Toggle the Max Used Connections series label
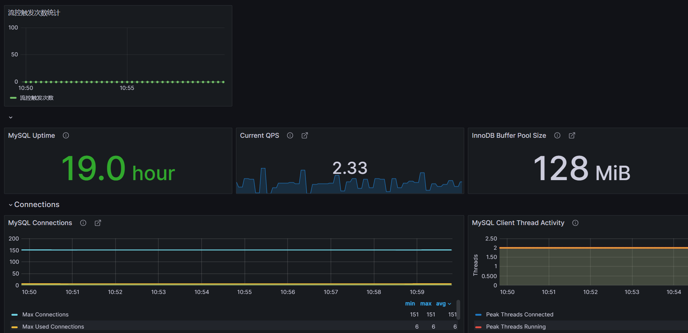Image resolution: width=688 pixels, height=333 pixels. pos(53,327)
